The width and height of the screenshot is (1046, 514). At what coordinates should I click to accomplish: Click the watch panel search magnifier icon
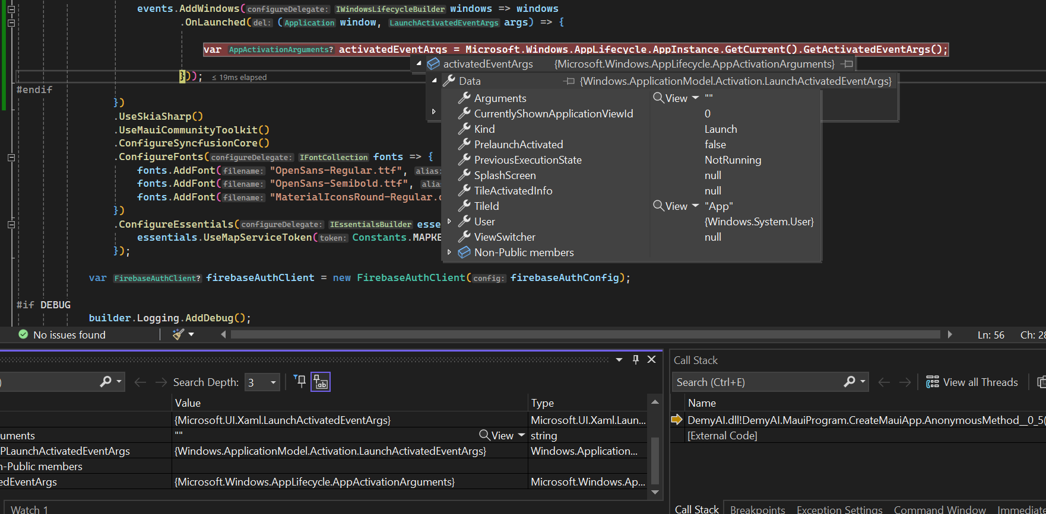106,382
